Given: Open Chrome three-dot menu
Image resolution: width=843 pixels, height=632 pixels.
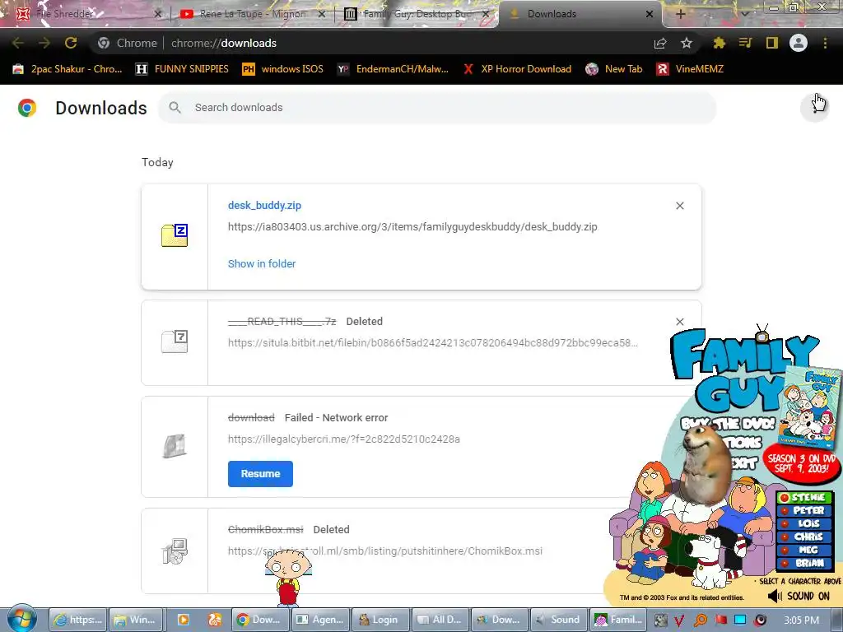Looking at the screenshot, I should point(825,43).
